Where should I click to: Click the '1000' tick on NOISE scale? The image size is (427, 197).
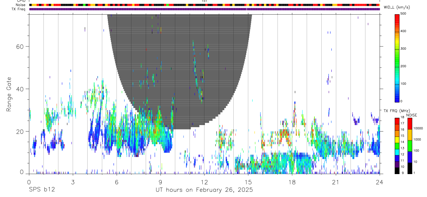point(417,139)
